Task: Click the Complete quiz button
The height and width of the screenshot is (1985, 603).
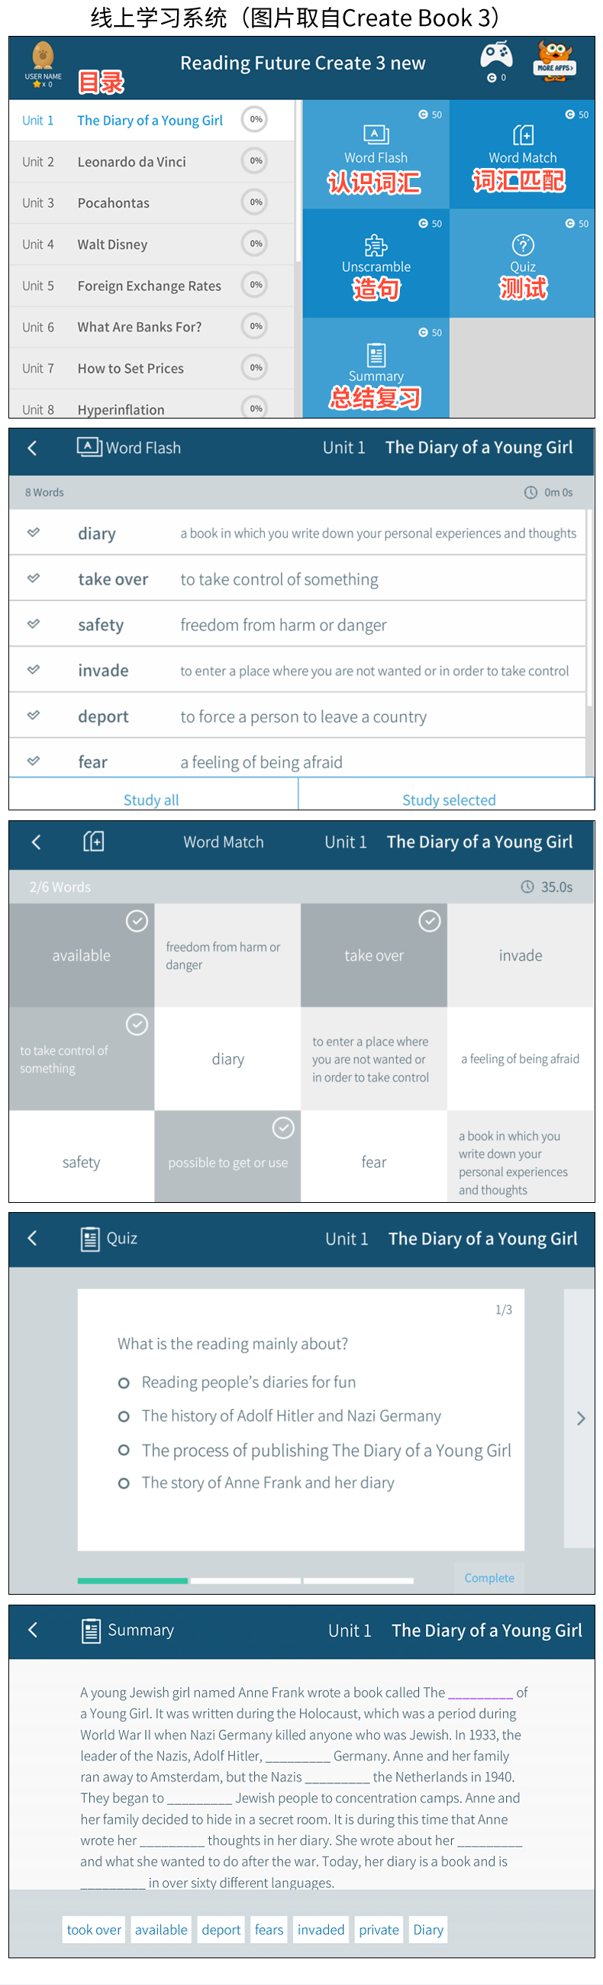Action: 489,1577
